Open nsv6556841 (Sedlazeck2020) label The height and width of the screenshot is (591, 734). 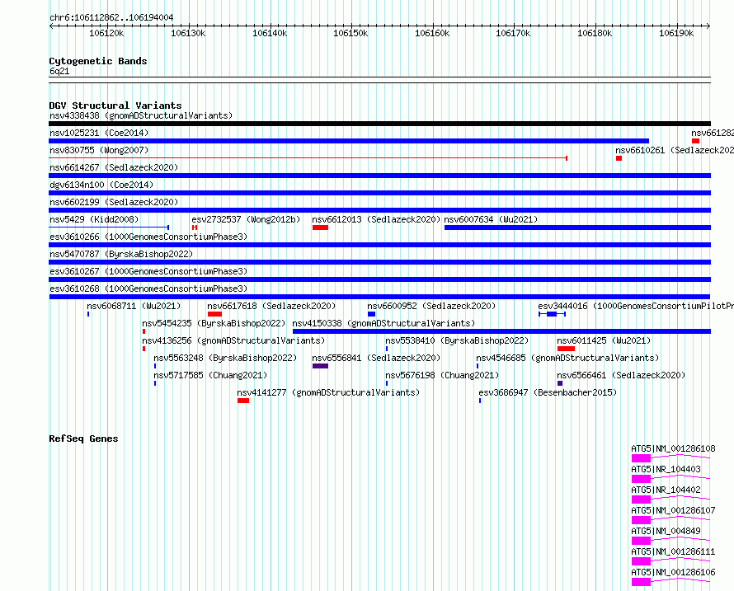pos(376,358)
